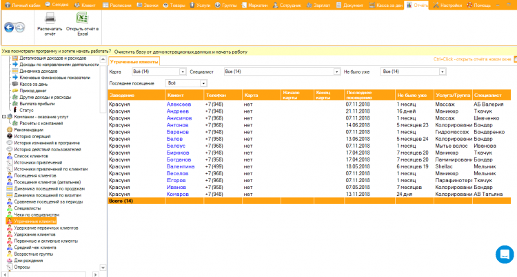517x277 pixels.
Task: Click the blue back arrow button
Action: click(x=9, y=27)
